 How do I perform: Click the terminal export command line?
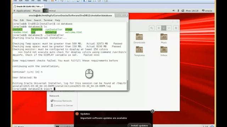[34, 89]
